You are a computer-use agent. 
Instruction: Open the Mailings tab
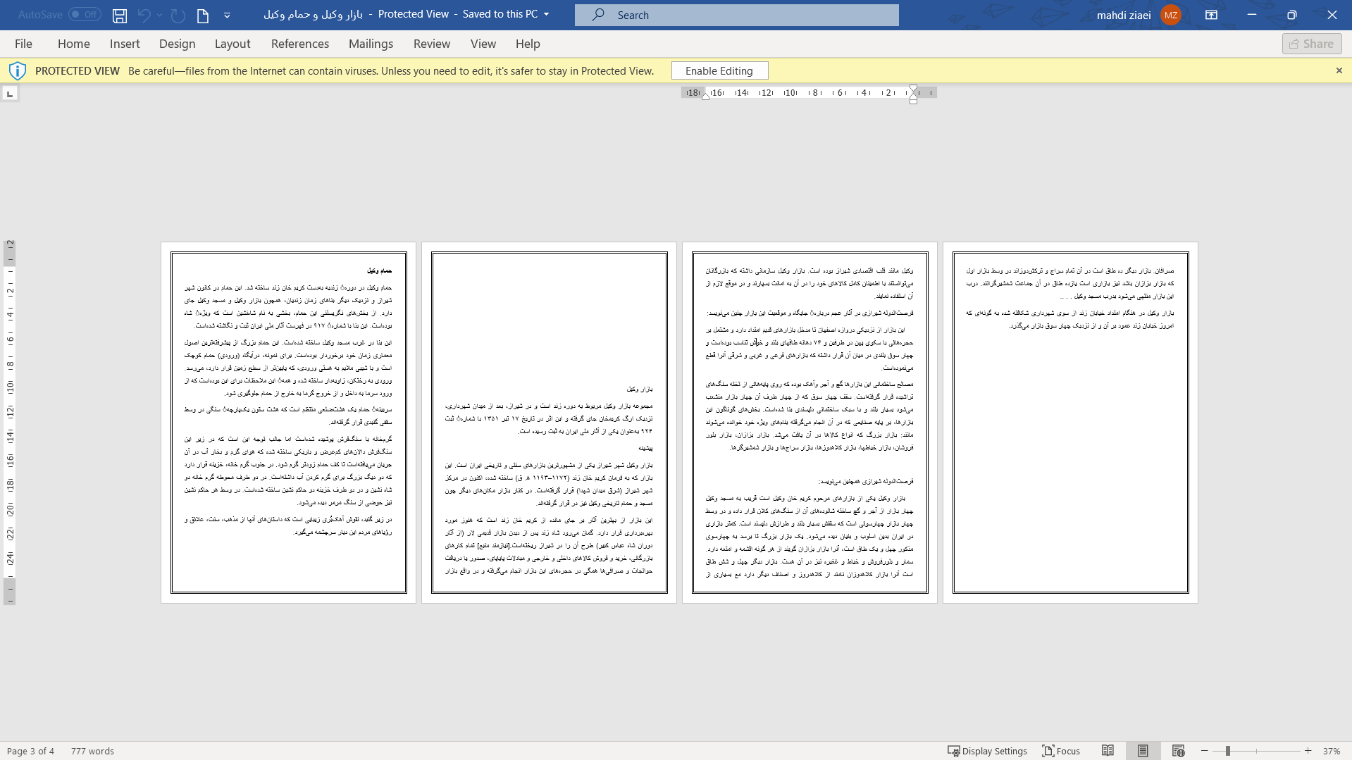[x=371, y=44]
